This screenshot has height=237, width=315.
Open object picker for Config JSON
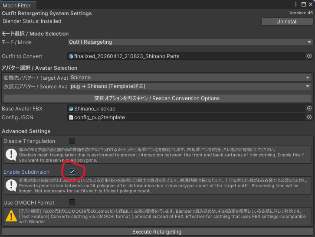tap(309, 117)
